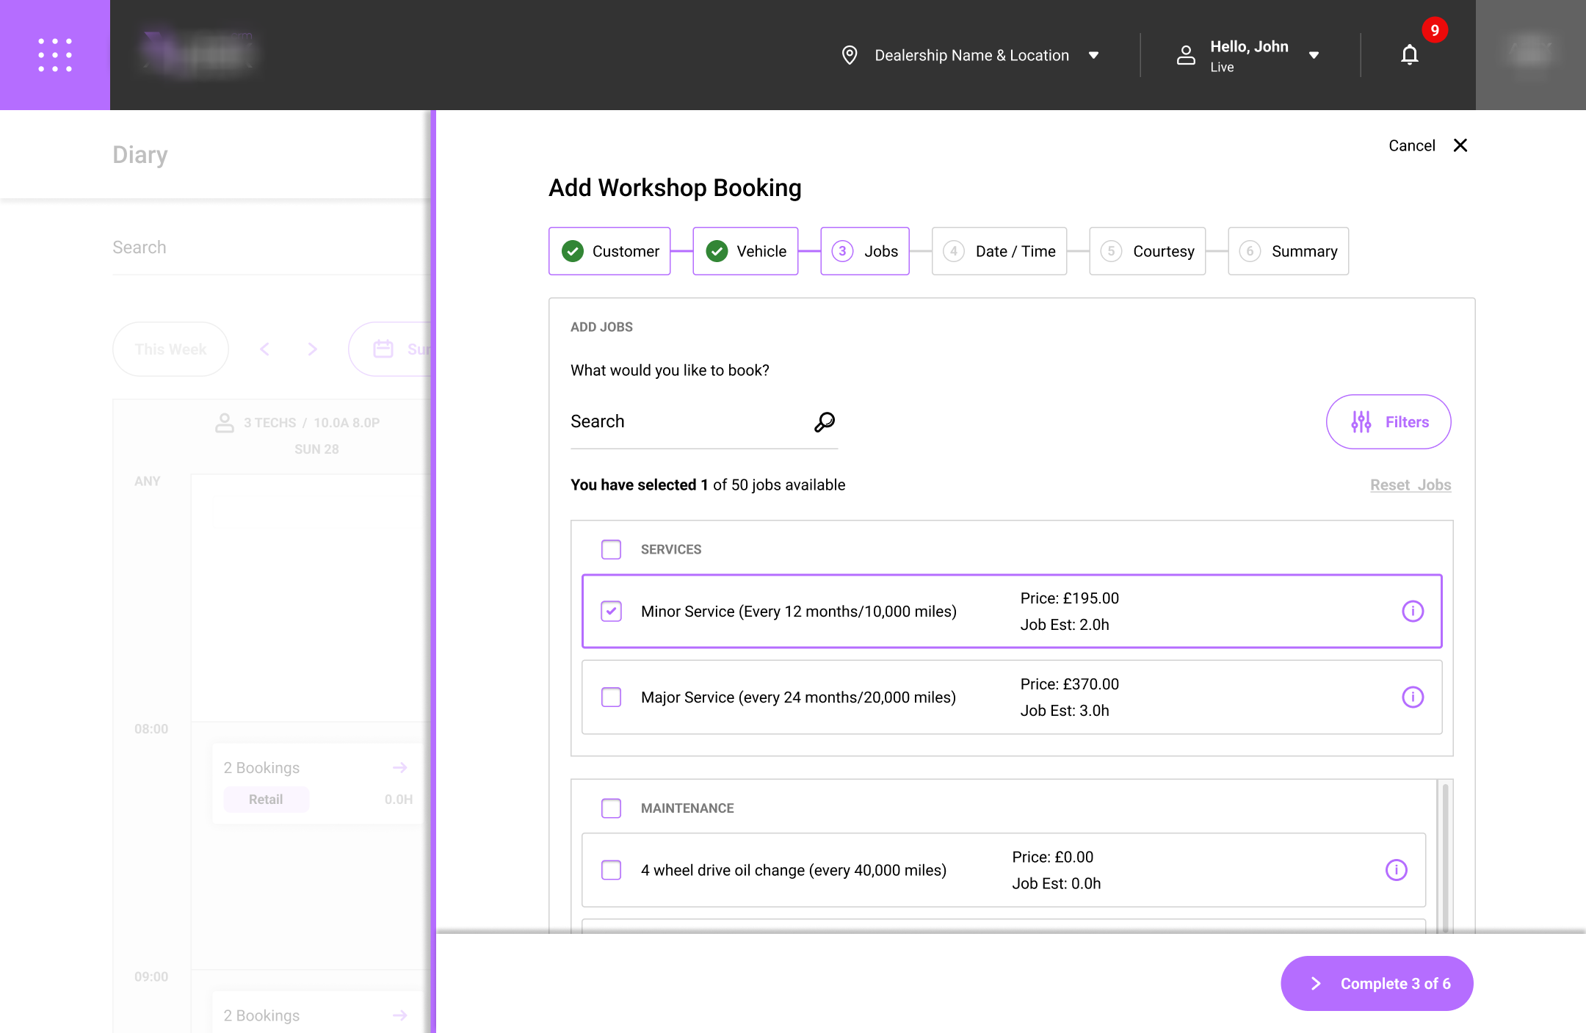This screenshot has height=1033, width=1586.
Task: Open info for Minor Service job
Action: point(1412,611)
